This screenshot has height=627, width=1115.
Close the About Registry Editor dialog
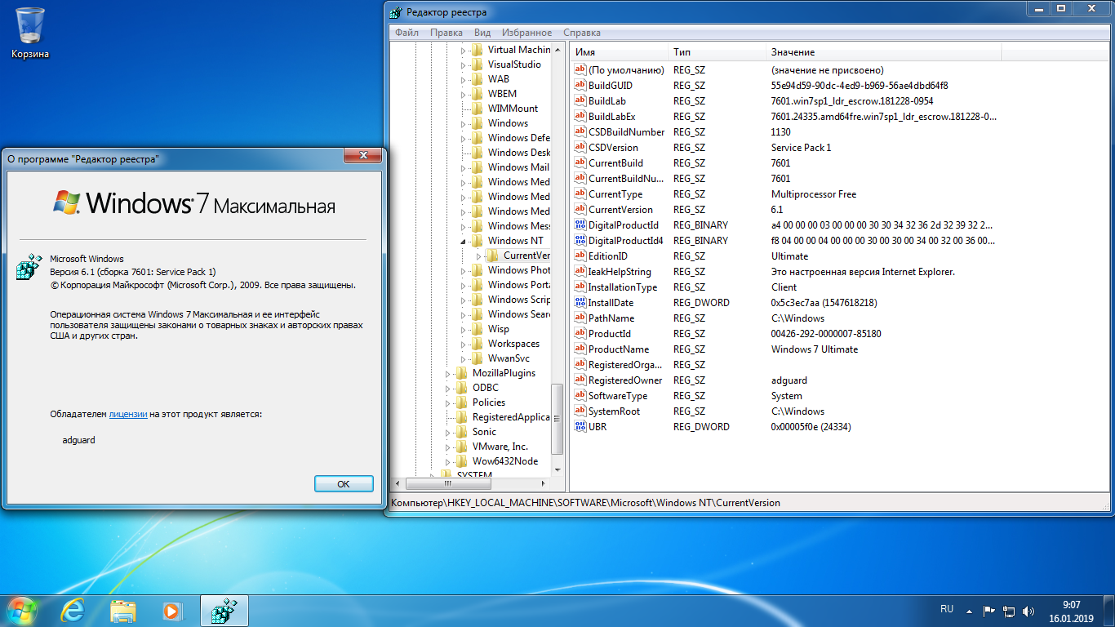[363, 155]
